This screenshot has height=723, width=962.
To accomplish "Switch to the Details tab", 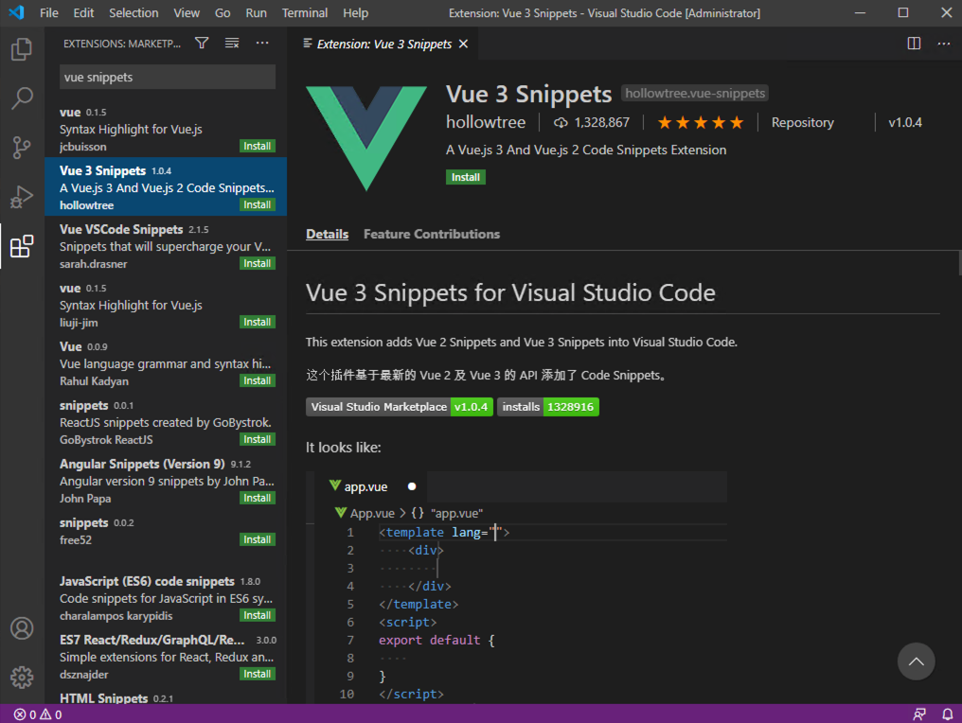I will tap(327, 235).
